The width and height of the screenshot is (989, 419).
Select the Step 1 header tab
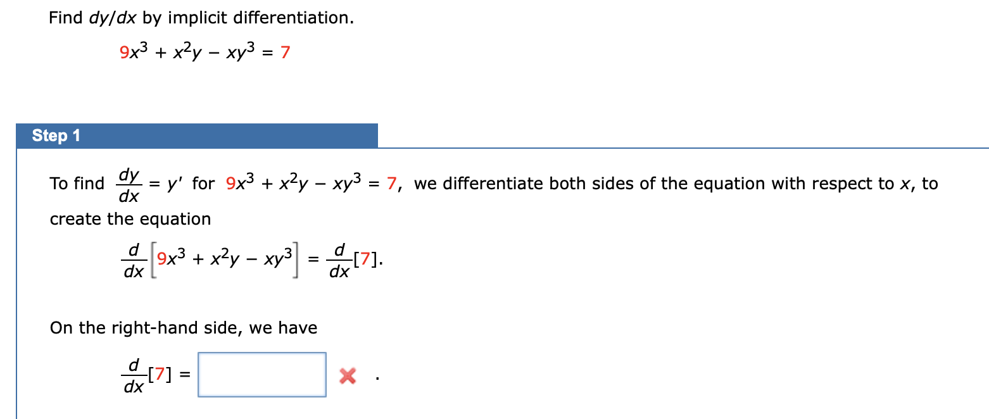tap(197, 135)
